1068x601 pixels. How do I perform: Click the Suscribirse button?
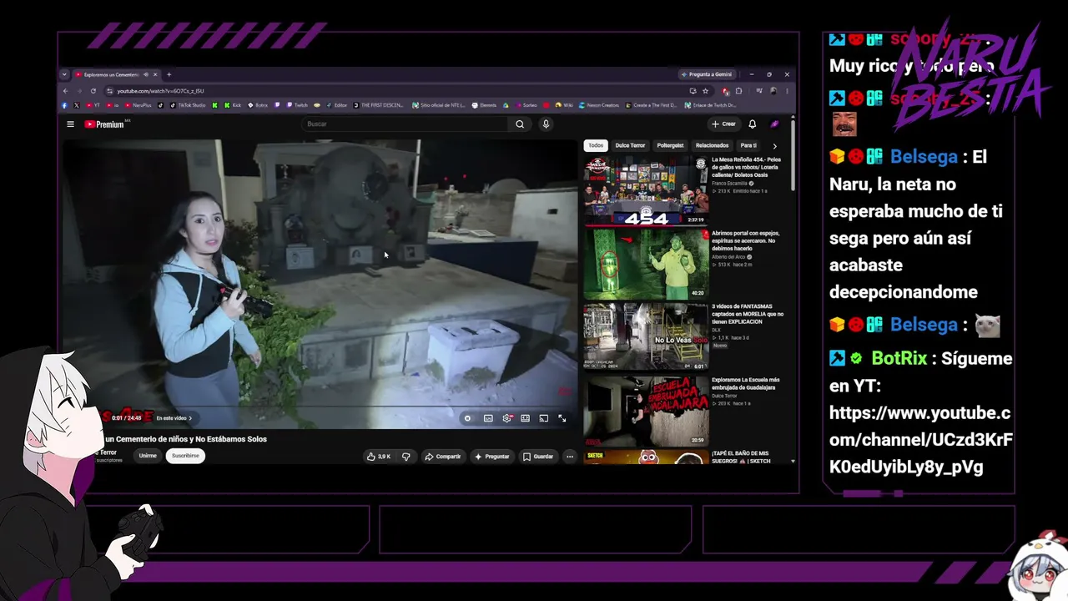pyautogui.click(x=185, y=456)
